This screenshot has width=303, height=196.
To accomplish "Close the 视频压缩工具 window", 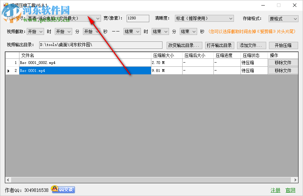I will (295, 5).
